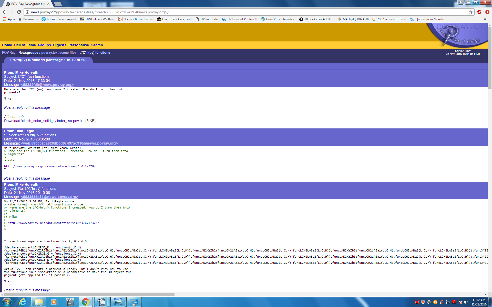Open the Hall of Fame menu item

(x=25, y=45)
